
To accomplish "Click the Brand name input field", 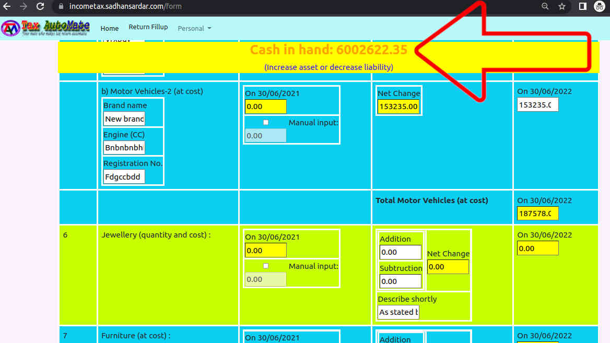I will pos(124,119).
